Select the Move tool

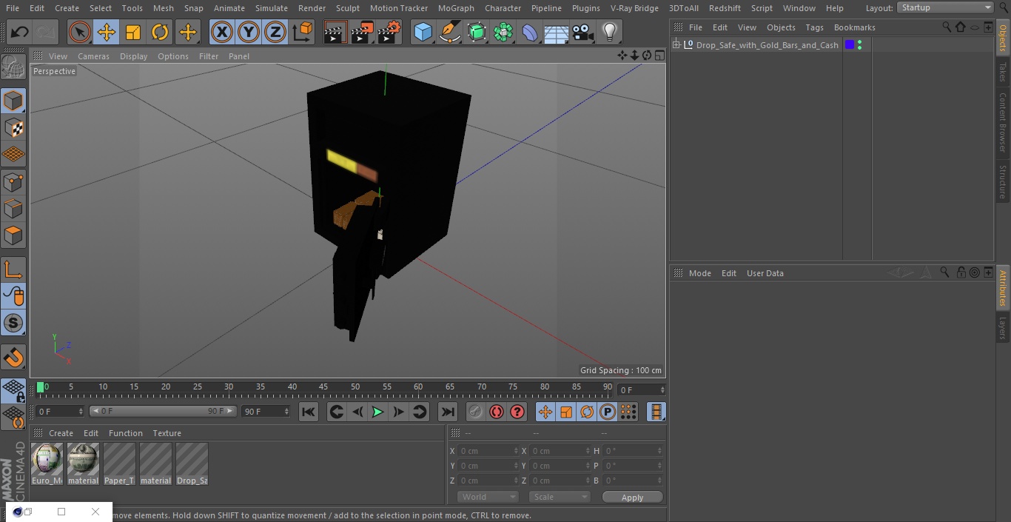(x=107, y=32)
